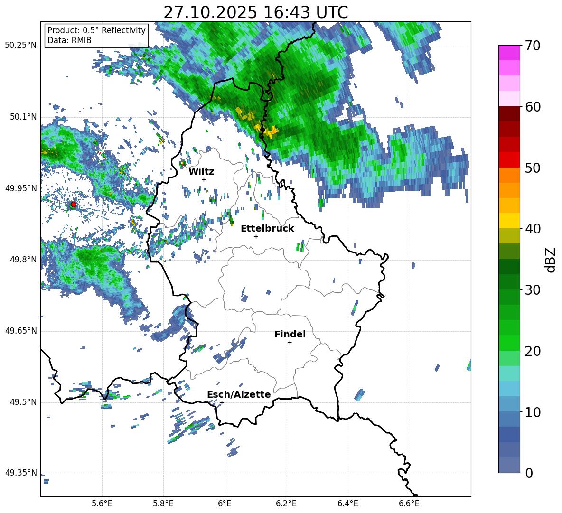Click the Product: 0.5° Reflectivity text
This screenshot has height=513, width=562.
tap(96, 30)
